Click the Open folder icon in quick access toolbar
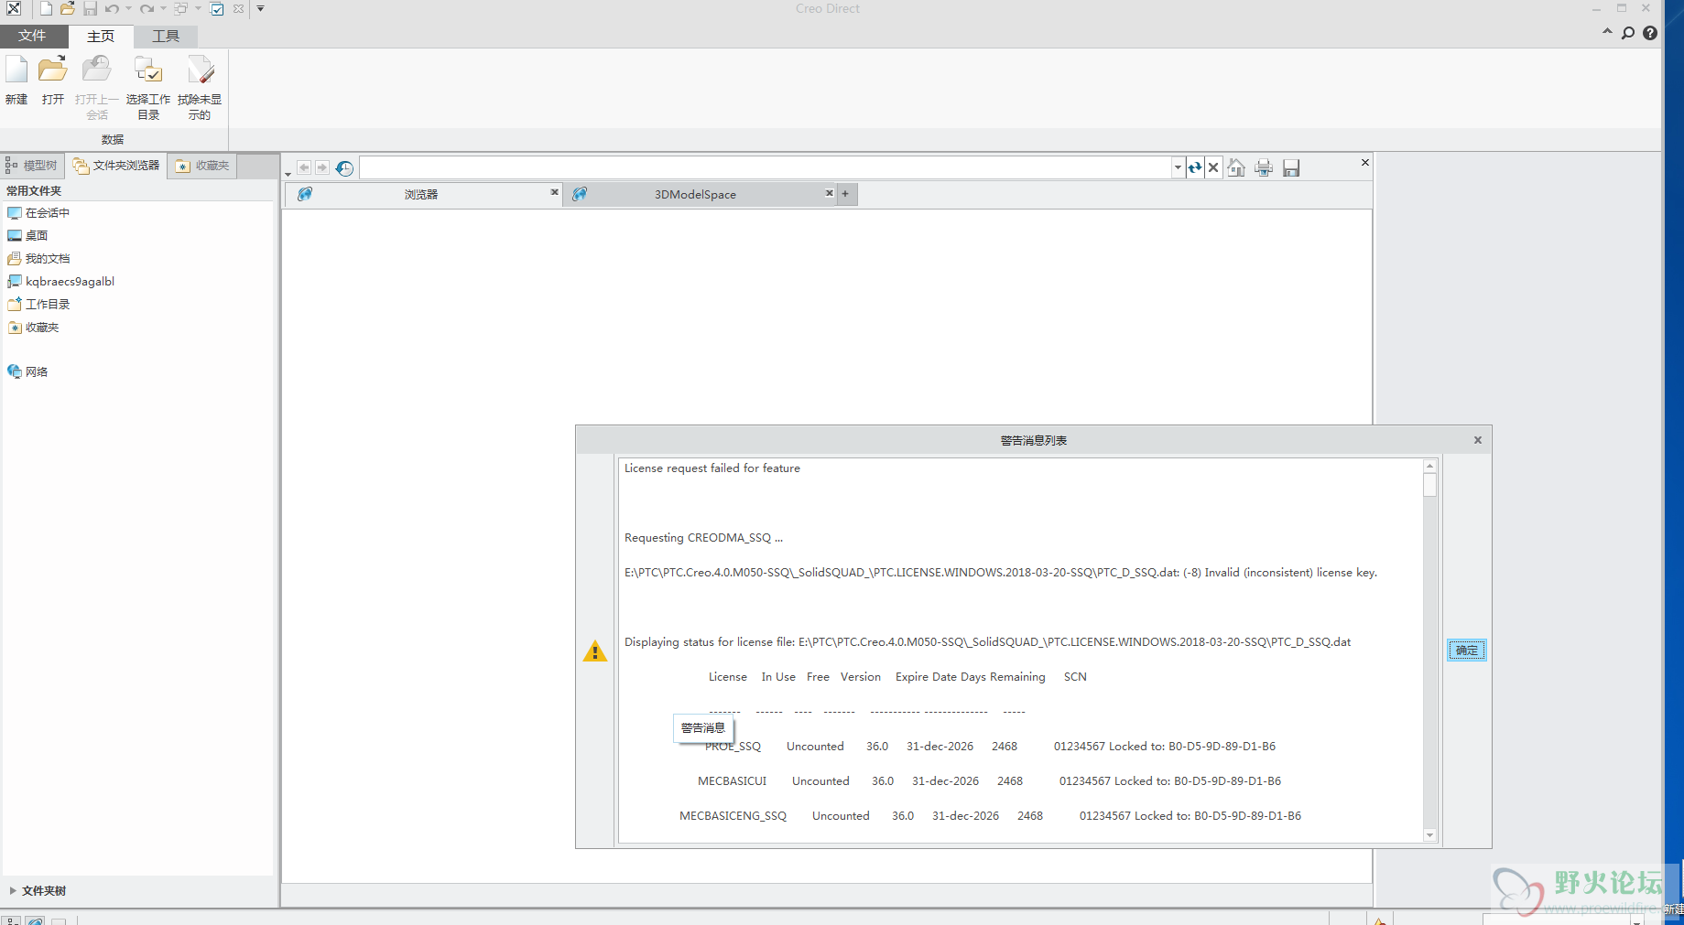1684x925 pixels. pos(68,9)
